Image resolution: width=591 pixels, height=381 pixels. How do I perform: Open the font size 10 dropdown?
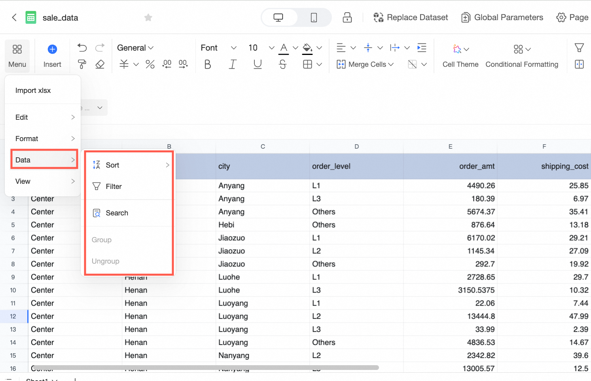(x=261, y=48)
